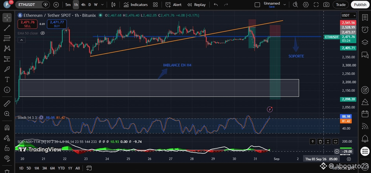Open the calendar panel

[x=365, y=114]
